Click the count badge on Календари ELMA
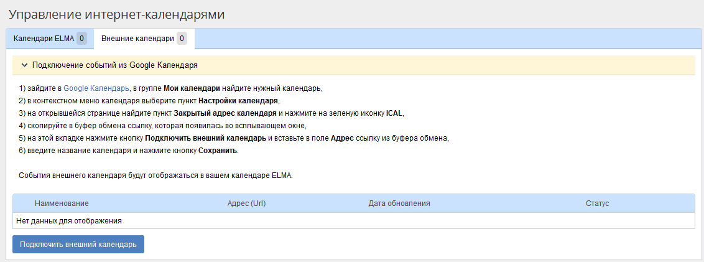 tap(81, 39)
